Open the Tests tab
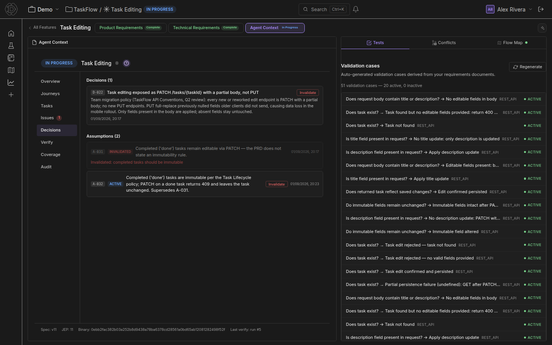This screenshot has height=345, width=552. click(375, 43)
